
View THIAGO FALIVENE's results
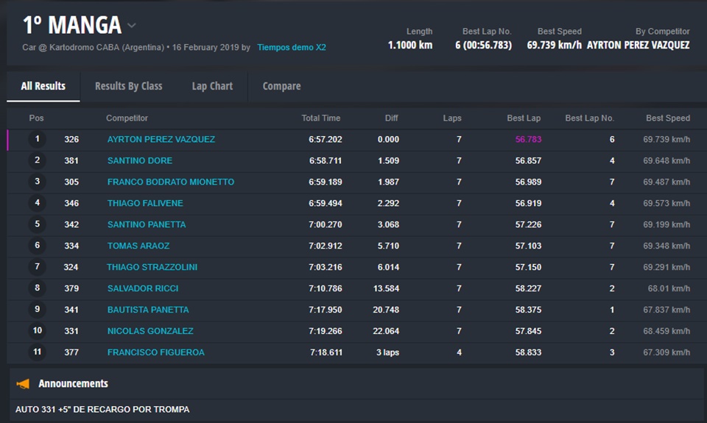145,203
